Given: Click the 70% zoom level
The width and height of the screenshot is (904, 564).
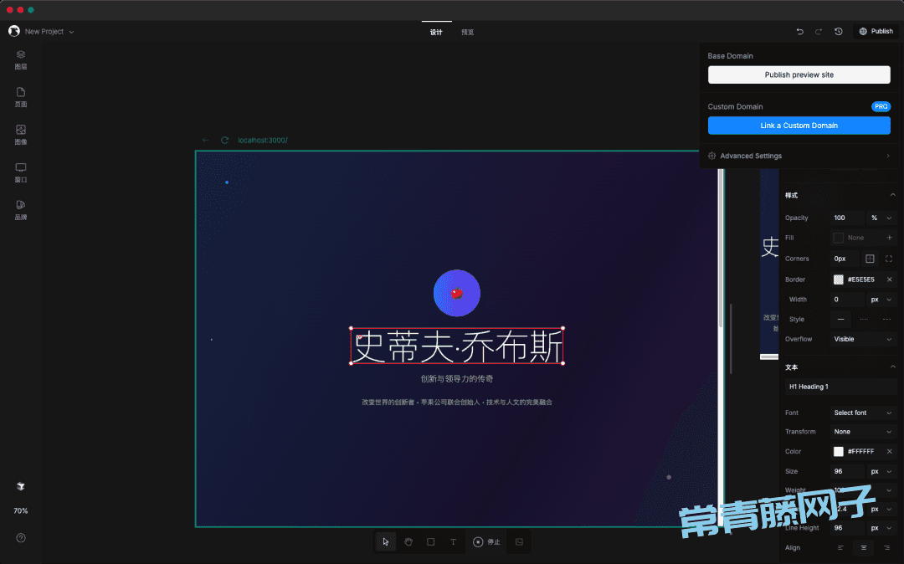Looking at the screenshot, I should coord(21,511).
